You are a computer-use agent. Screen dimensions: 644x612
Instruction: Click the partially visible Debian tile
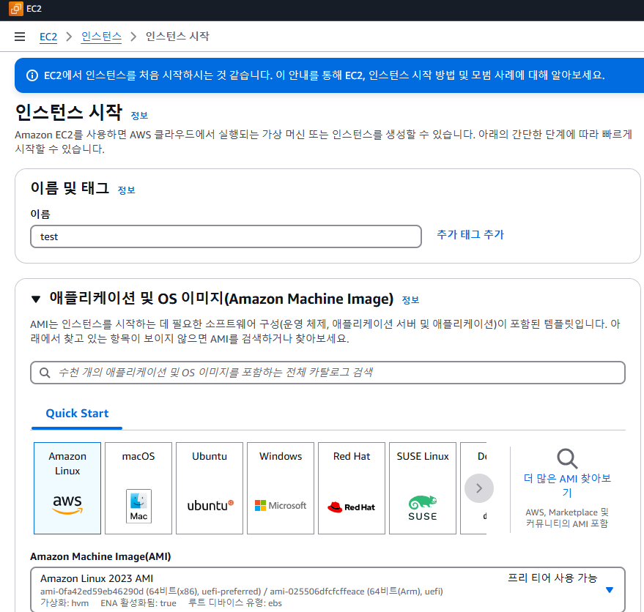[x=473, y=488]
